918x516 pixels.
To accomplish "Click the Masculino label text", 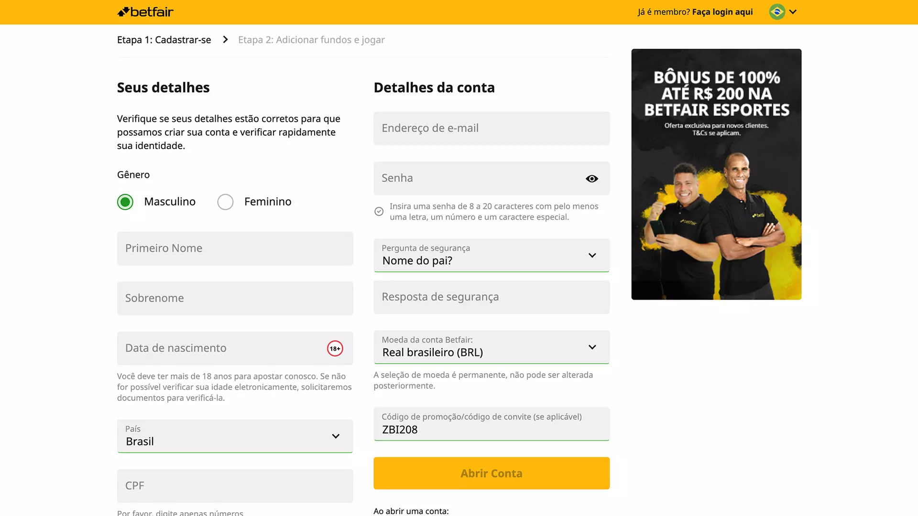I will point(170,202).
